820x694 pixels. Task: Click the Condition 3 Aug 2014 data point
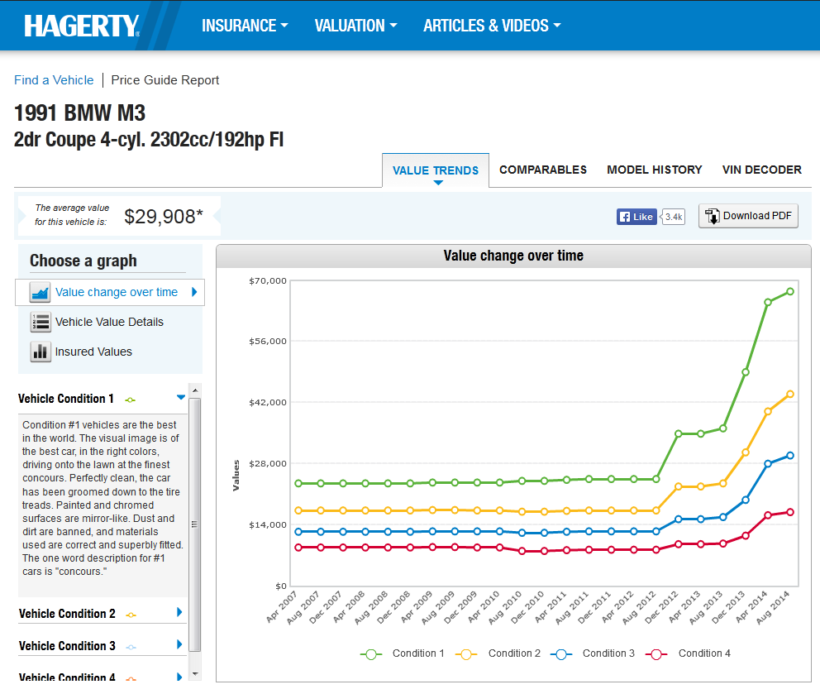pos(790,455)
